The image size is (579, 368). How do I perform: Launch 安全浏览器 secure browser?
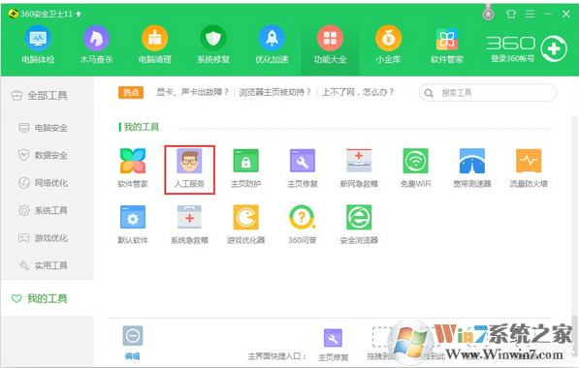359,225
